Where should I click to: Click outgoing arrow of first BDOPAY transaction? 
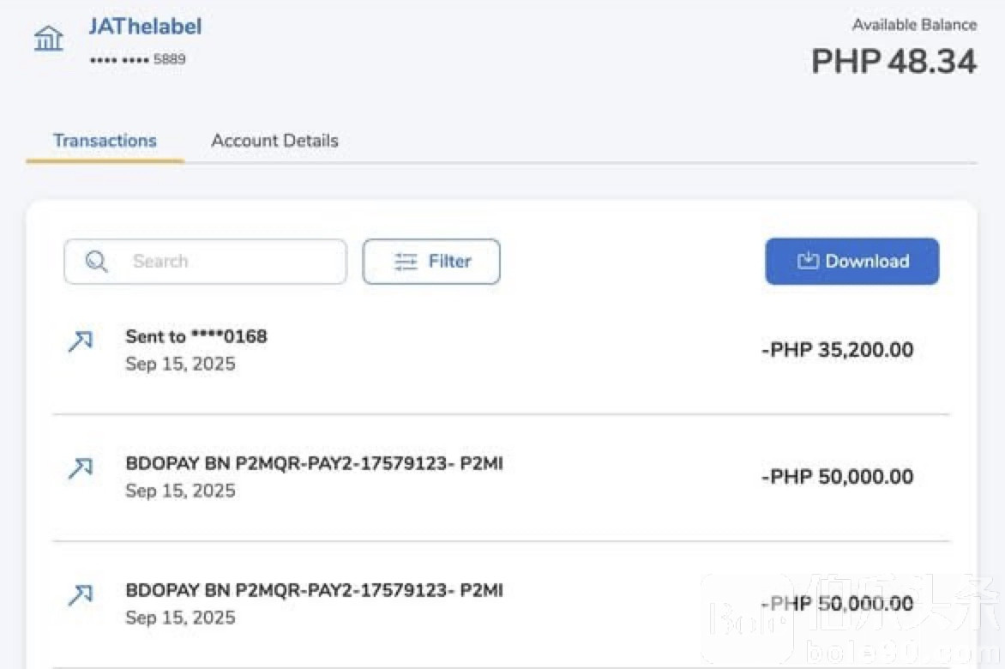point(80,468)
